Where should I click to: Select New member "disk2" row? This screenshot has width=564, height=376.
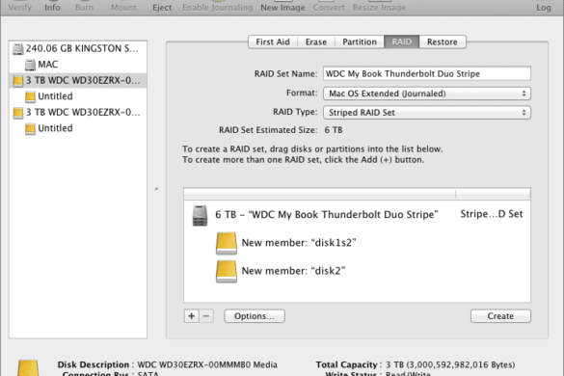point(357,271)
